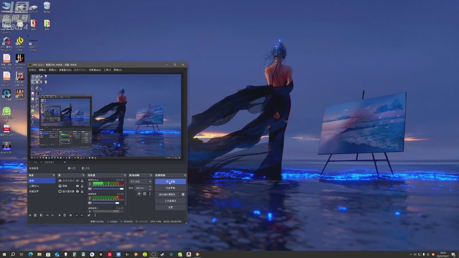
Task: Click the Properties button in source toolbar
Action: pos(72,168)
